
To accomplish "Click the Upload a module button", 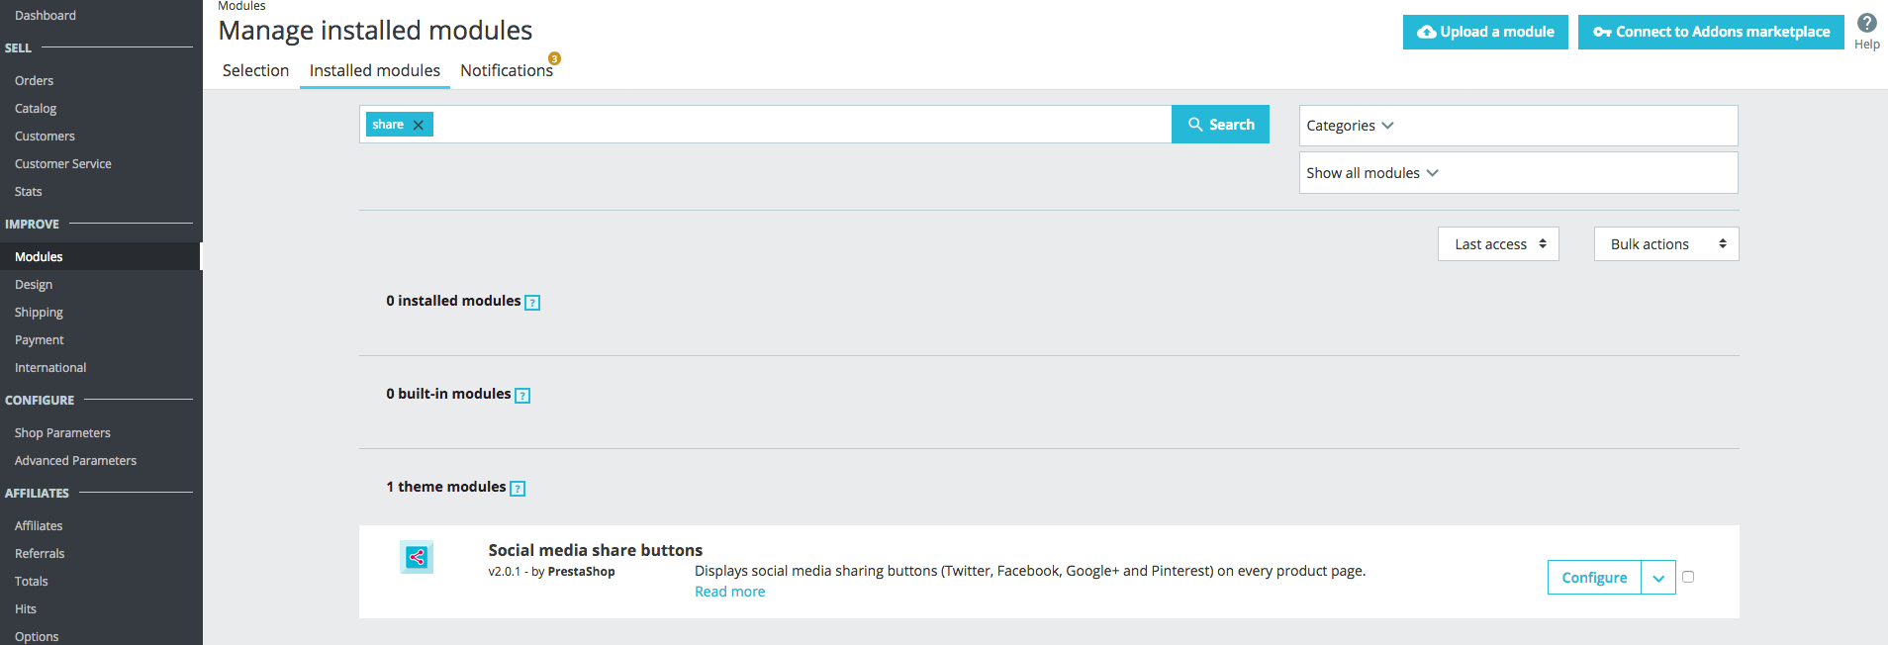I will (x=1485, y=32).
